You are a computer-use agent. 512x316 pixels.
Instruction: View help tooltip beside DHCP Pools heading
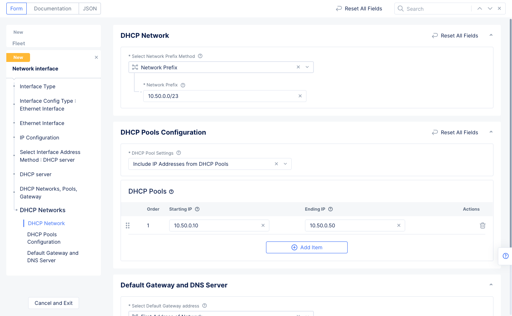pyautogui.click(x=171, y=191)
